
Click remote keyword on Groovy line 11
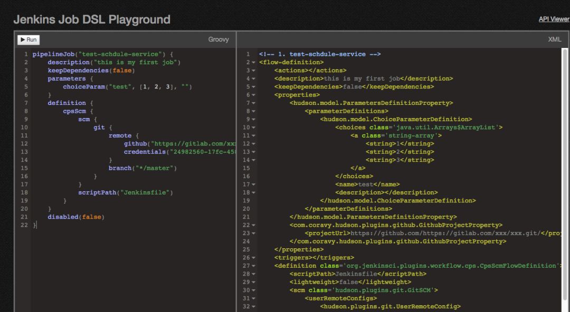pos(120,135)
